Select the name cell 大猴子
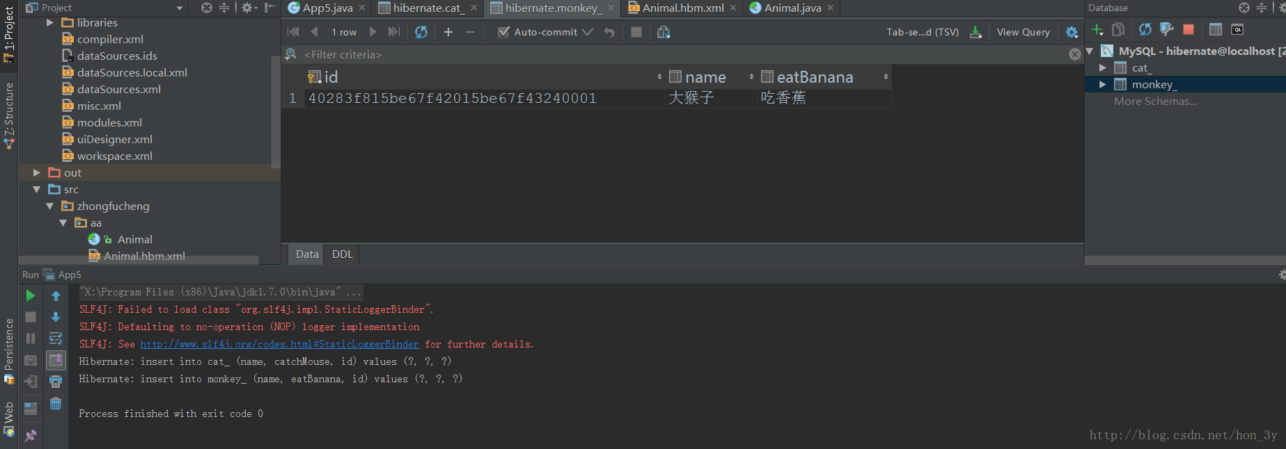1286x449 pixels. tap(711, 98)
